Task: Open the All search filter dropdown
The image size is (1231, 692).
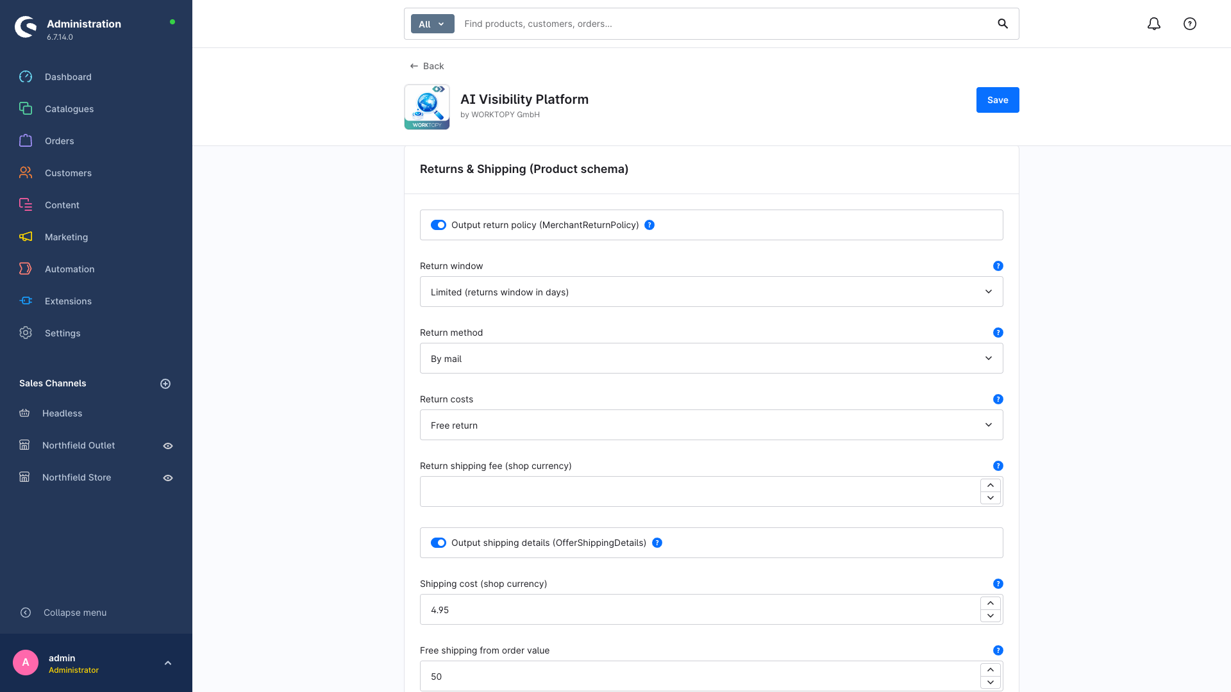Action: click(x=432, y=24)
